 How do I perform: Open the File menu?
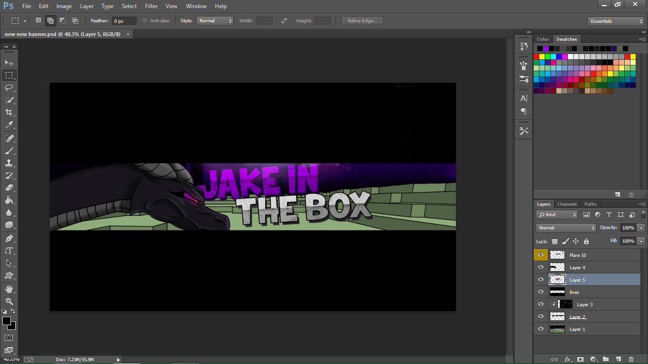pos(27,6)
